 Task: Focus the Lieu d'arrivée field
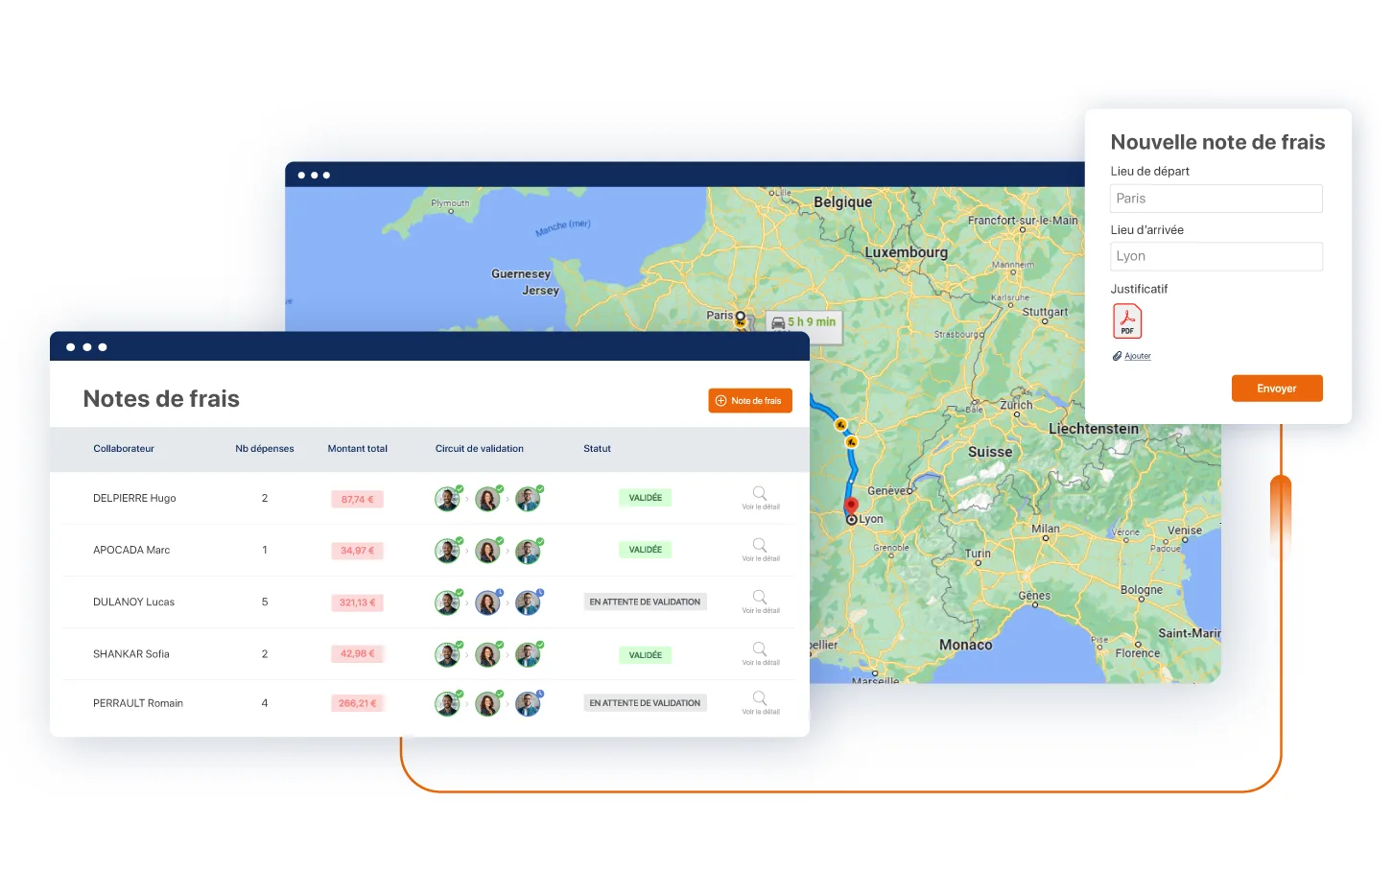1216,256
